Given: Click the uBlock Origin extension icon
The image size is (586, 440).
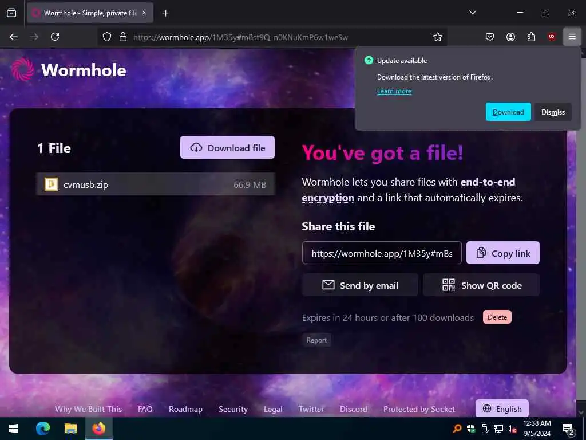Looking at the screenshot, I should [x=552, y=37].
